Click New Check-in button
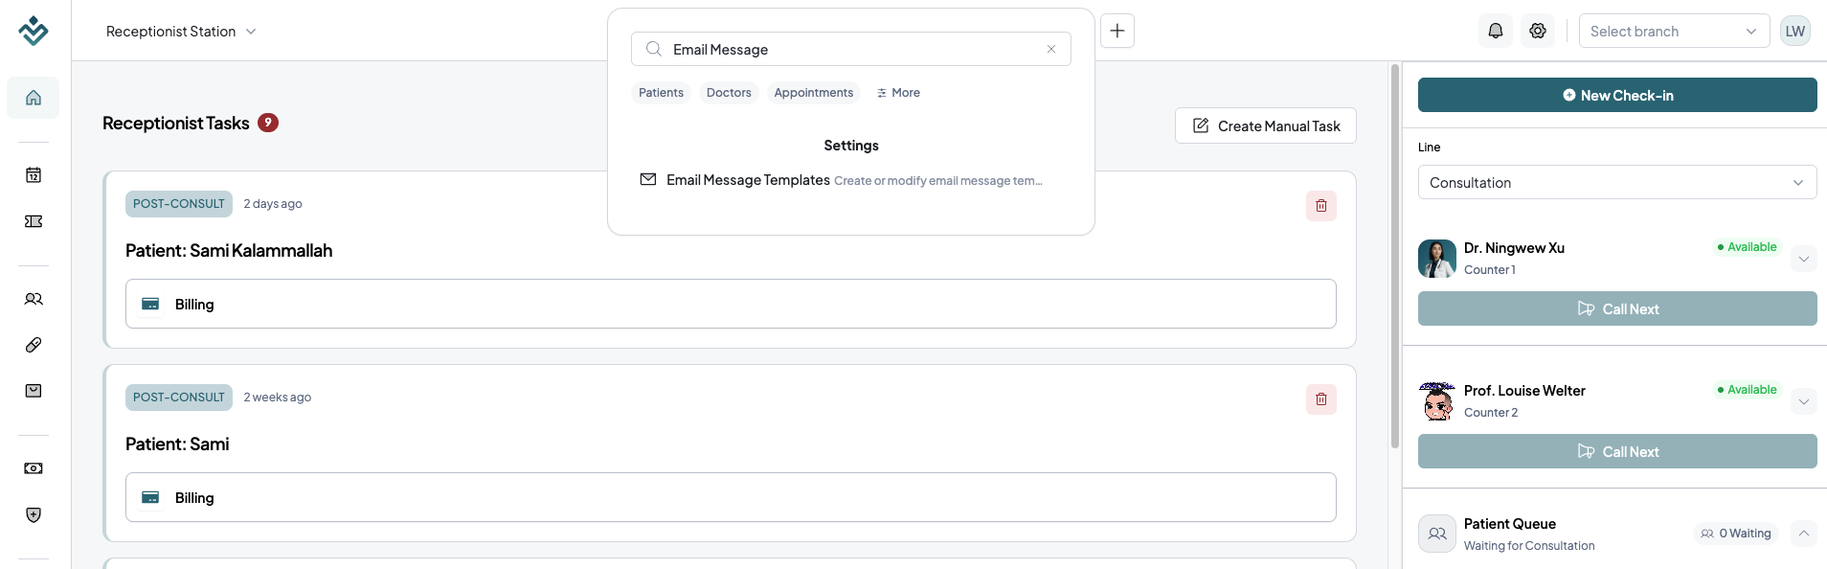Screen dimensions: 1827x569 pyautogui.click(x=1617, y=95)
